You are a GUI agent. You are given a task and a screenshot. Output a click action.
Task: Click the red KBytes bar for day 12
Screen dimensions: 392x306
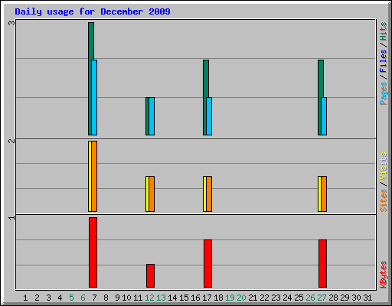[x=150, y=275]
